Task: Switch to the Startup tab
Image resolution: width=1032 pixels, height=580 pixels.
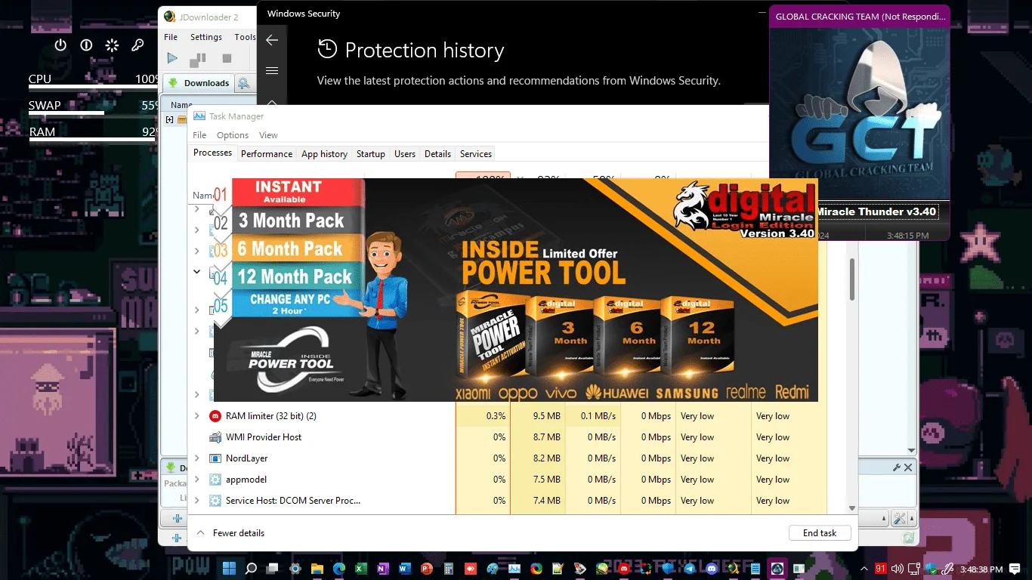Action: coord(371,154)
